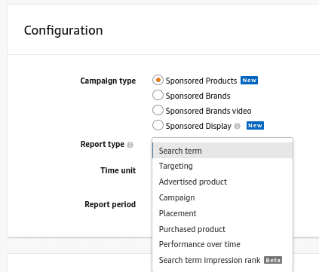Choose Search term from report type list
The width and height of the screenshot is (319, 272).
222,151
